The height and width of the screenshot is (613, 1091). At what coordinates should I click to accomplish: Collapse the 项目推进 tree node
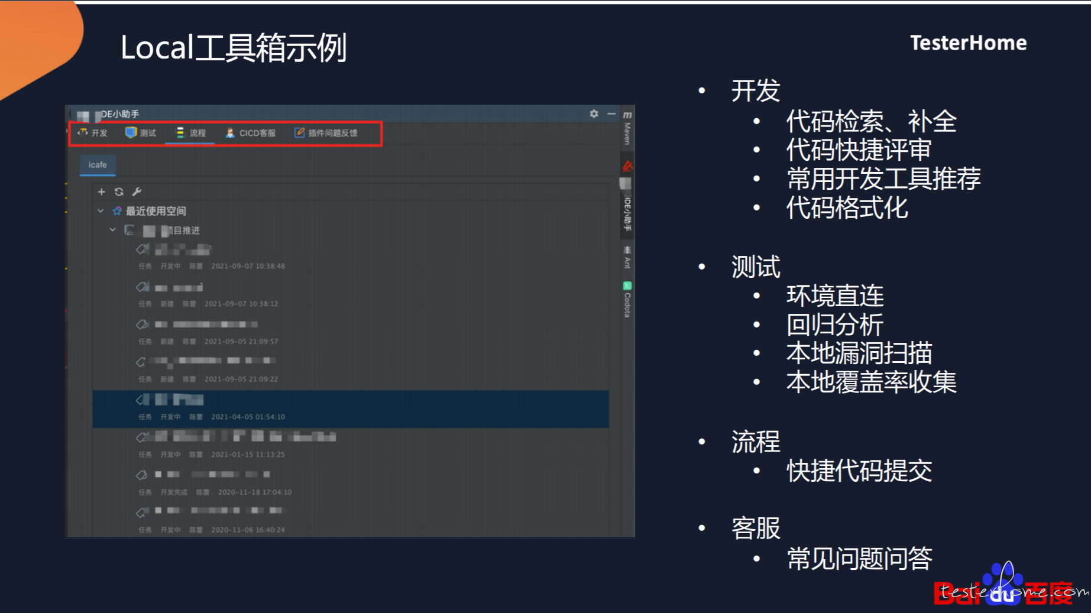112,230
